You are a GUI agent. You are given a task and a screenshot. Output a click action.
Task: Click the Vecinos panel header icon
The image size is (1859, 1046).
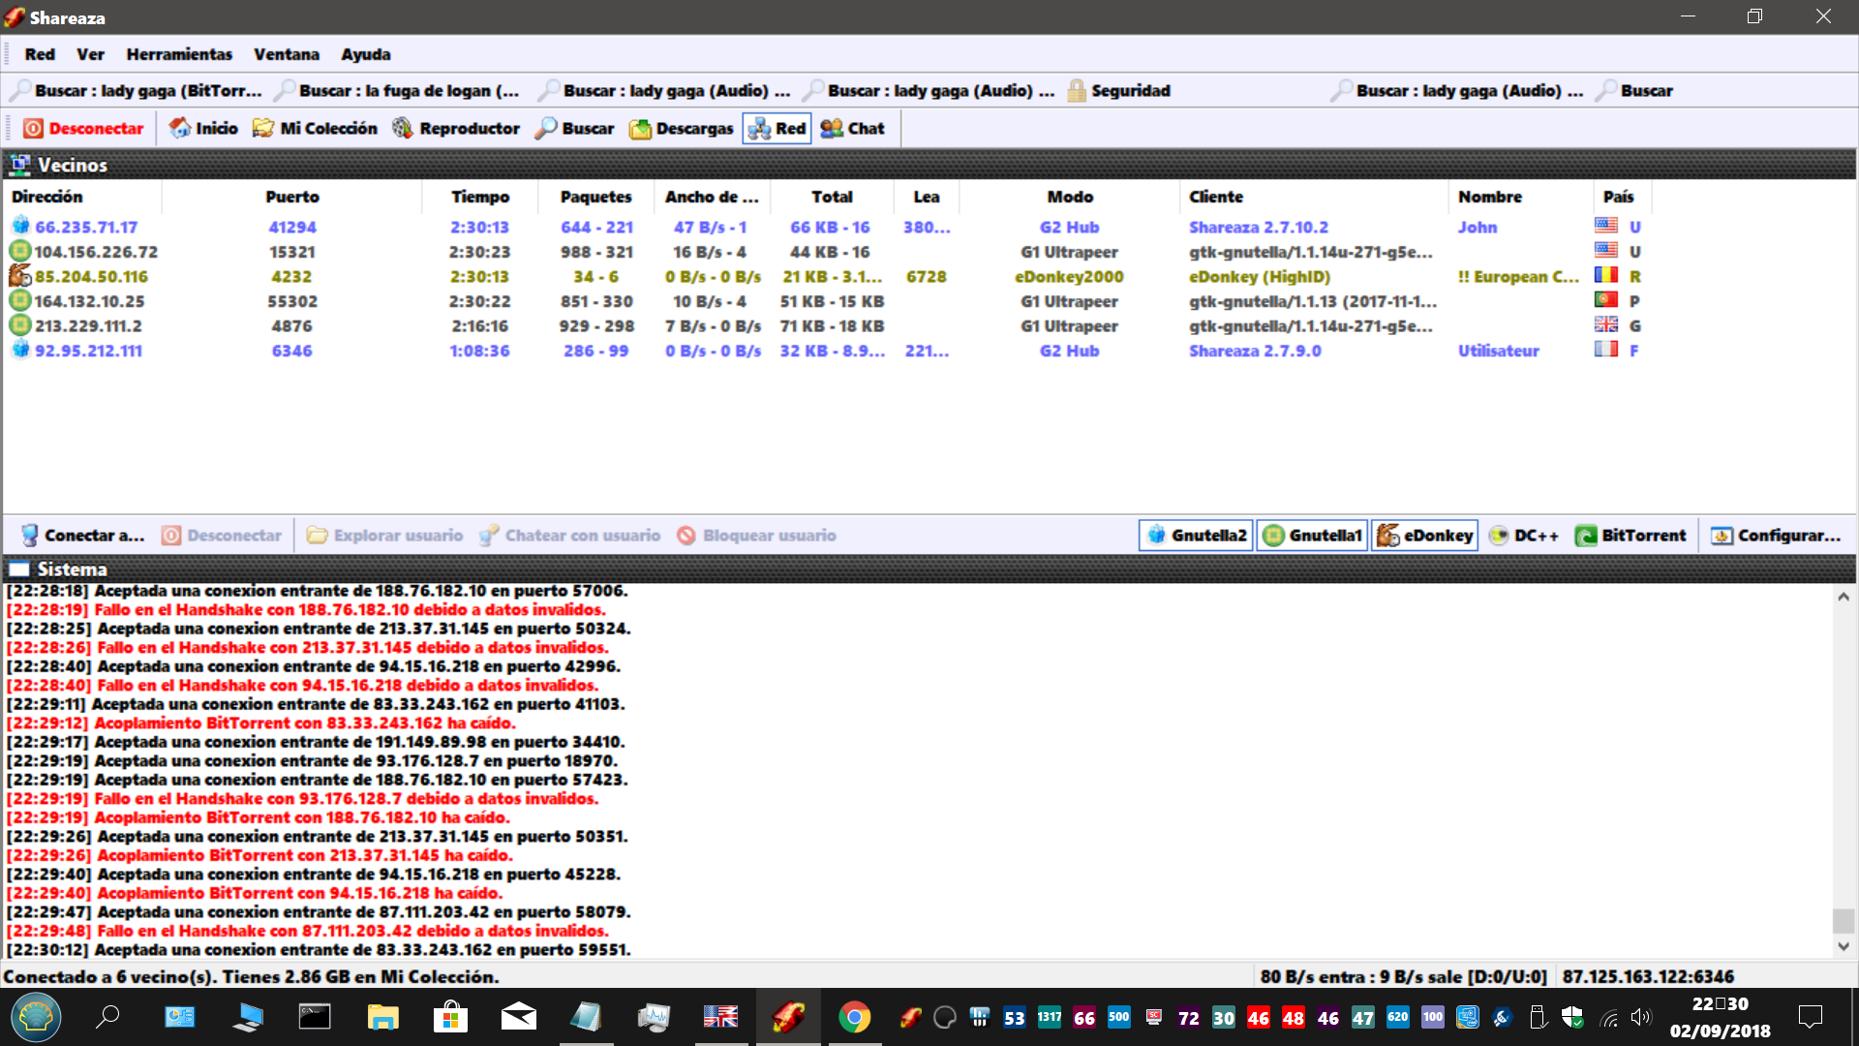19,165
